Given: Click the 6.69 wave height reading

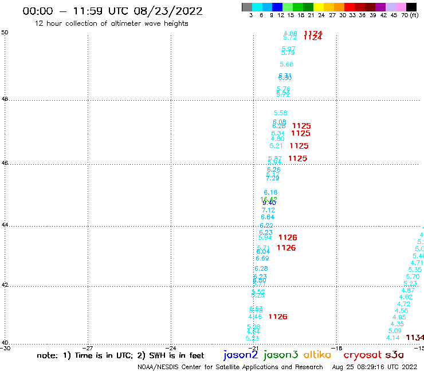Looking at the screenshot, I should (x=262, y=258).
